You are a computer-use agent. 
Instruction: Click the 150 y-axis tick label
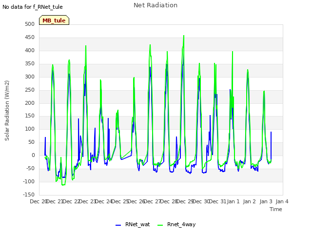(x=30, y=116)
